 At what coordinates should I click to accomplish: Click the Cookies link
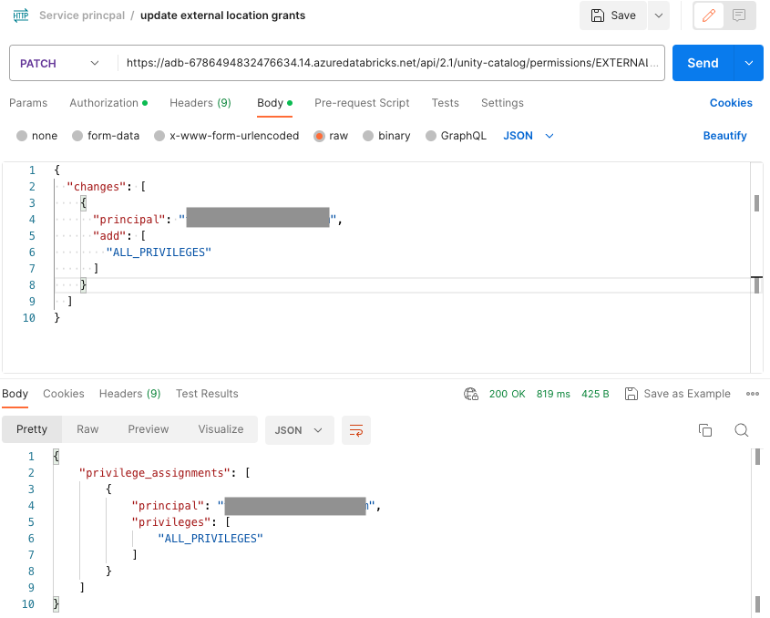pyautogui.click(x=731, y=103)
